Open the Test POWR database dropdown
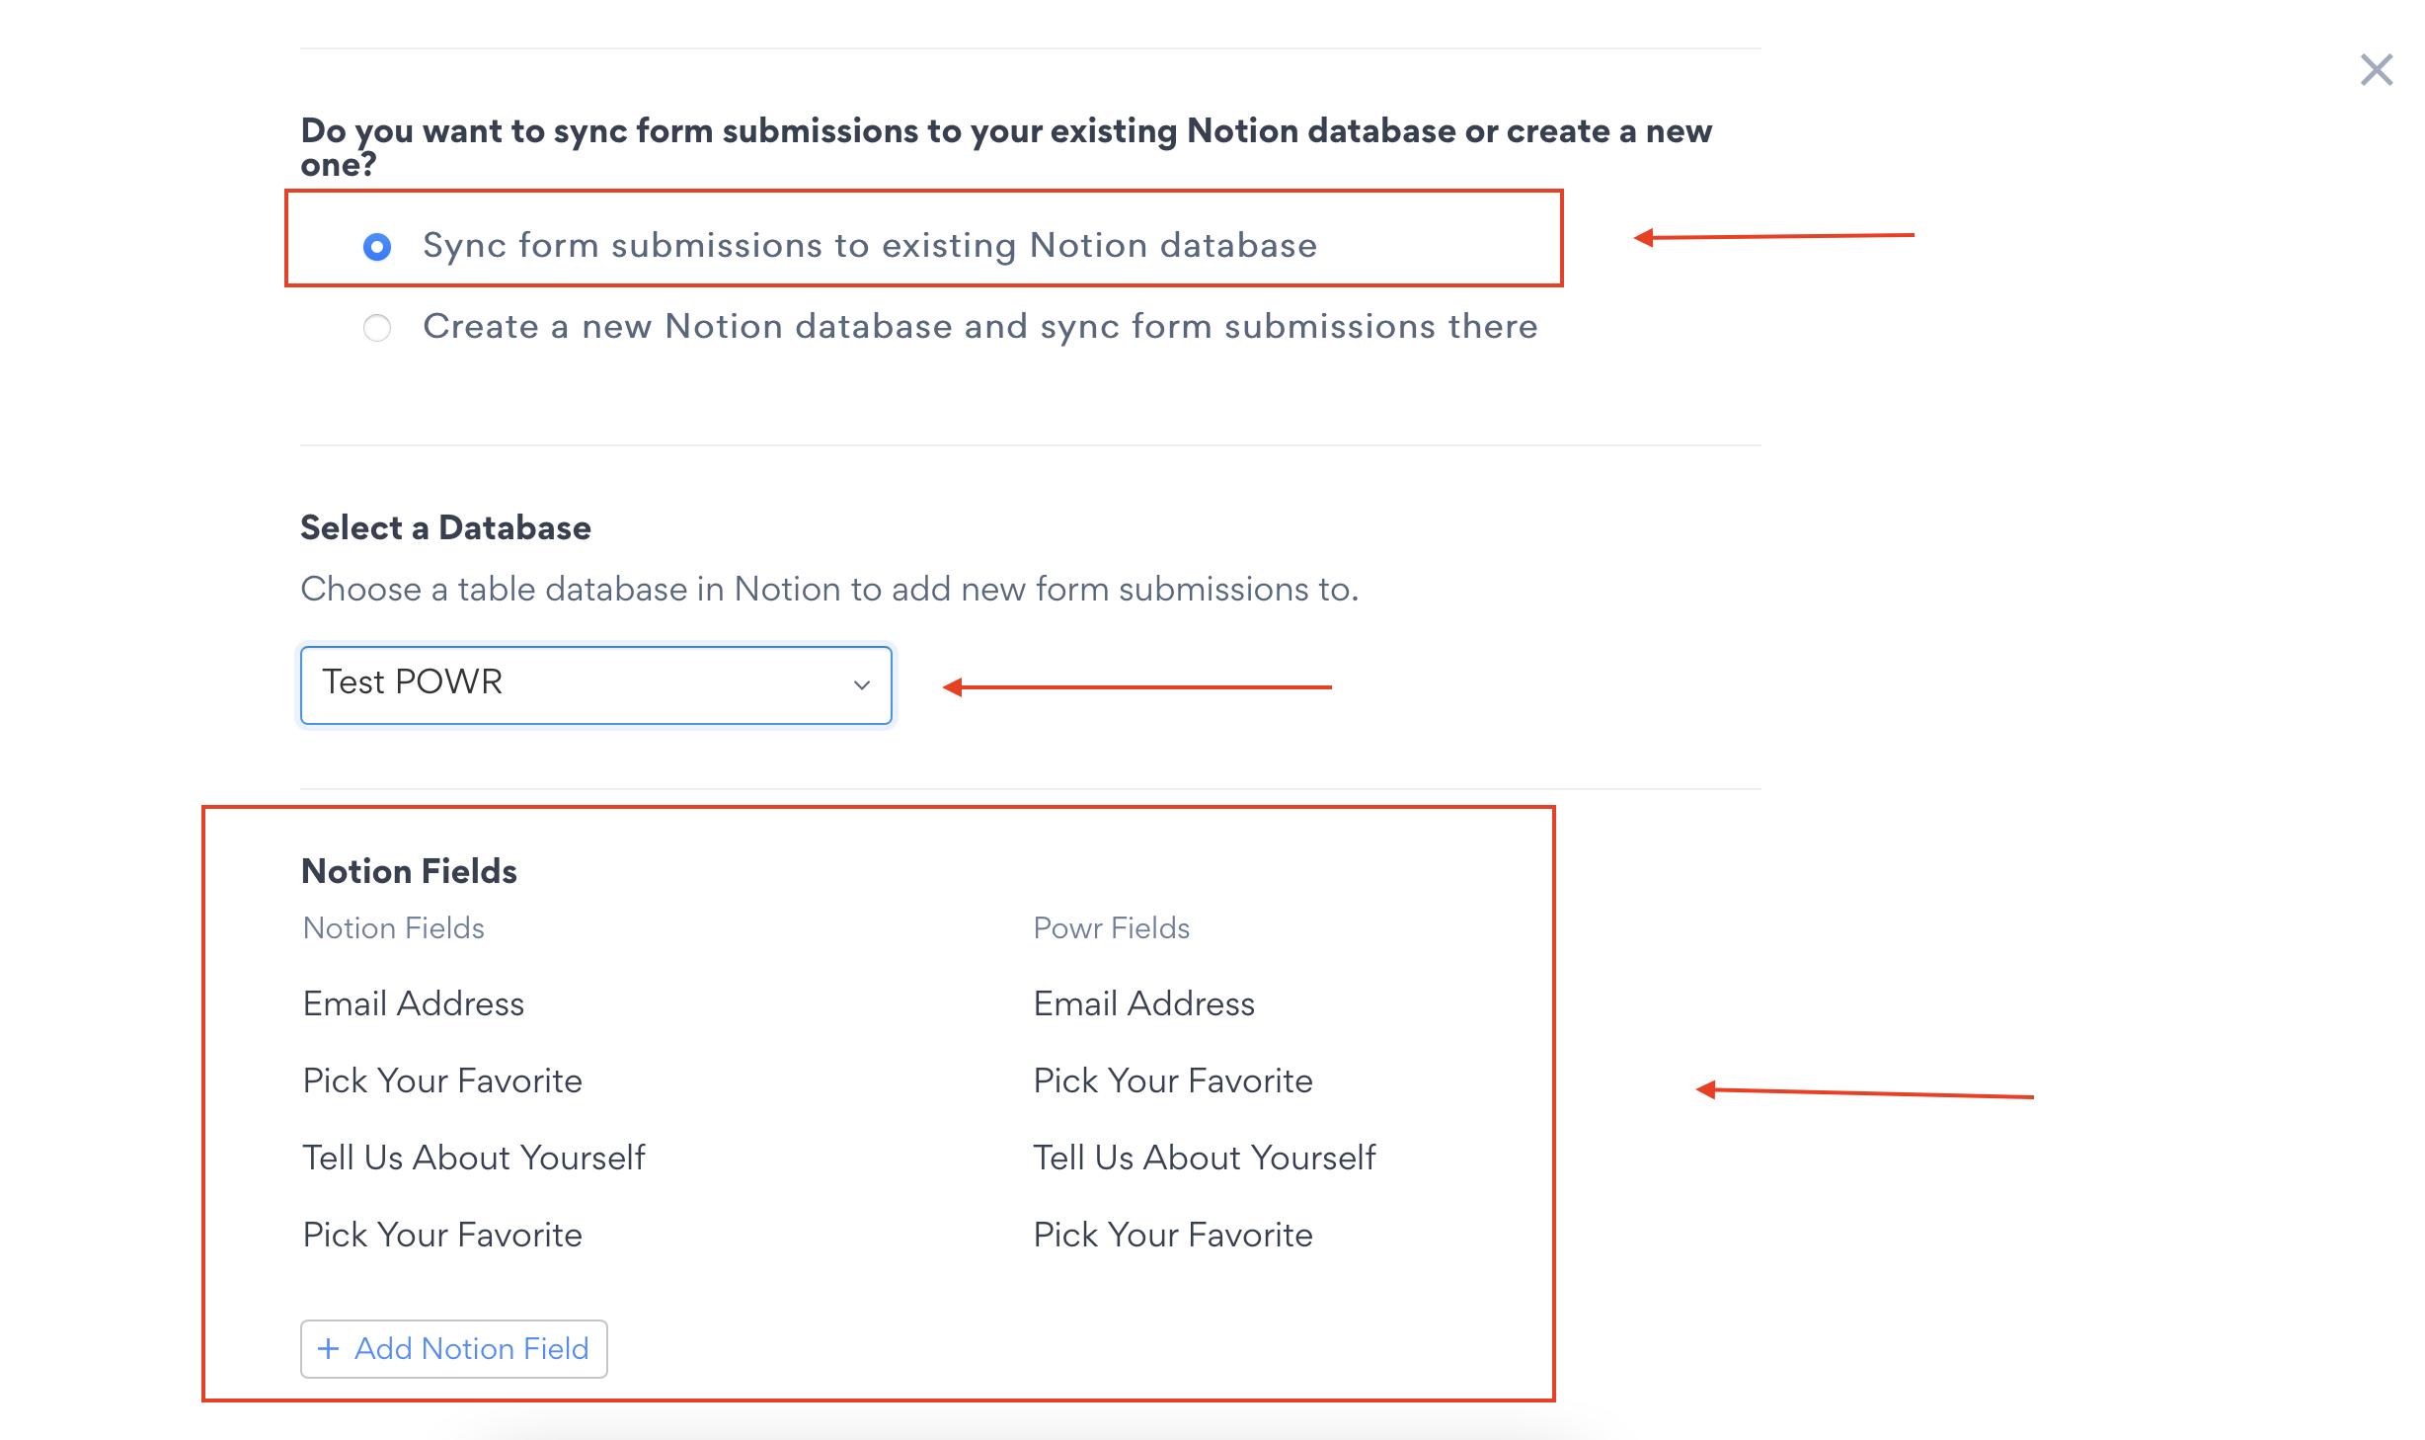The image size is (2425, 1440). point(596,684)
